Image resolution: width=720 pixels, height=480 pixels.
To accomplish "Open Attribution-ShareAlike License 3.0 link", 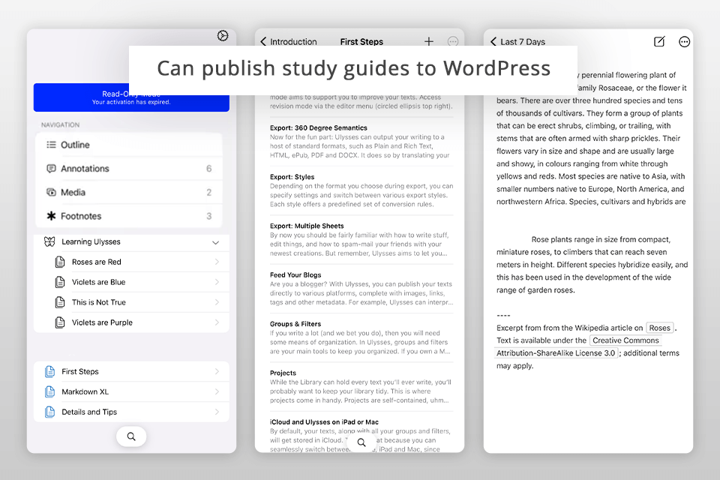I will pyautogui.click(x=556, y=353).
